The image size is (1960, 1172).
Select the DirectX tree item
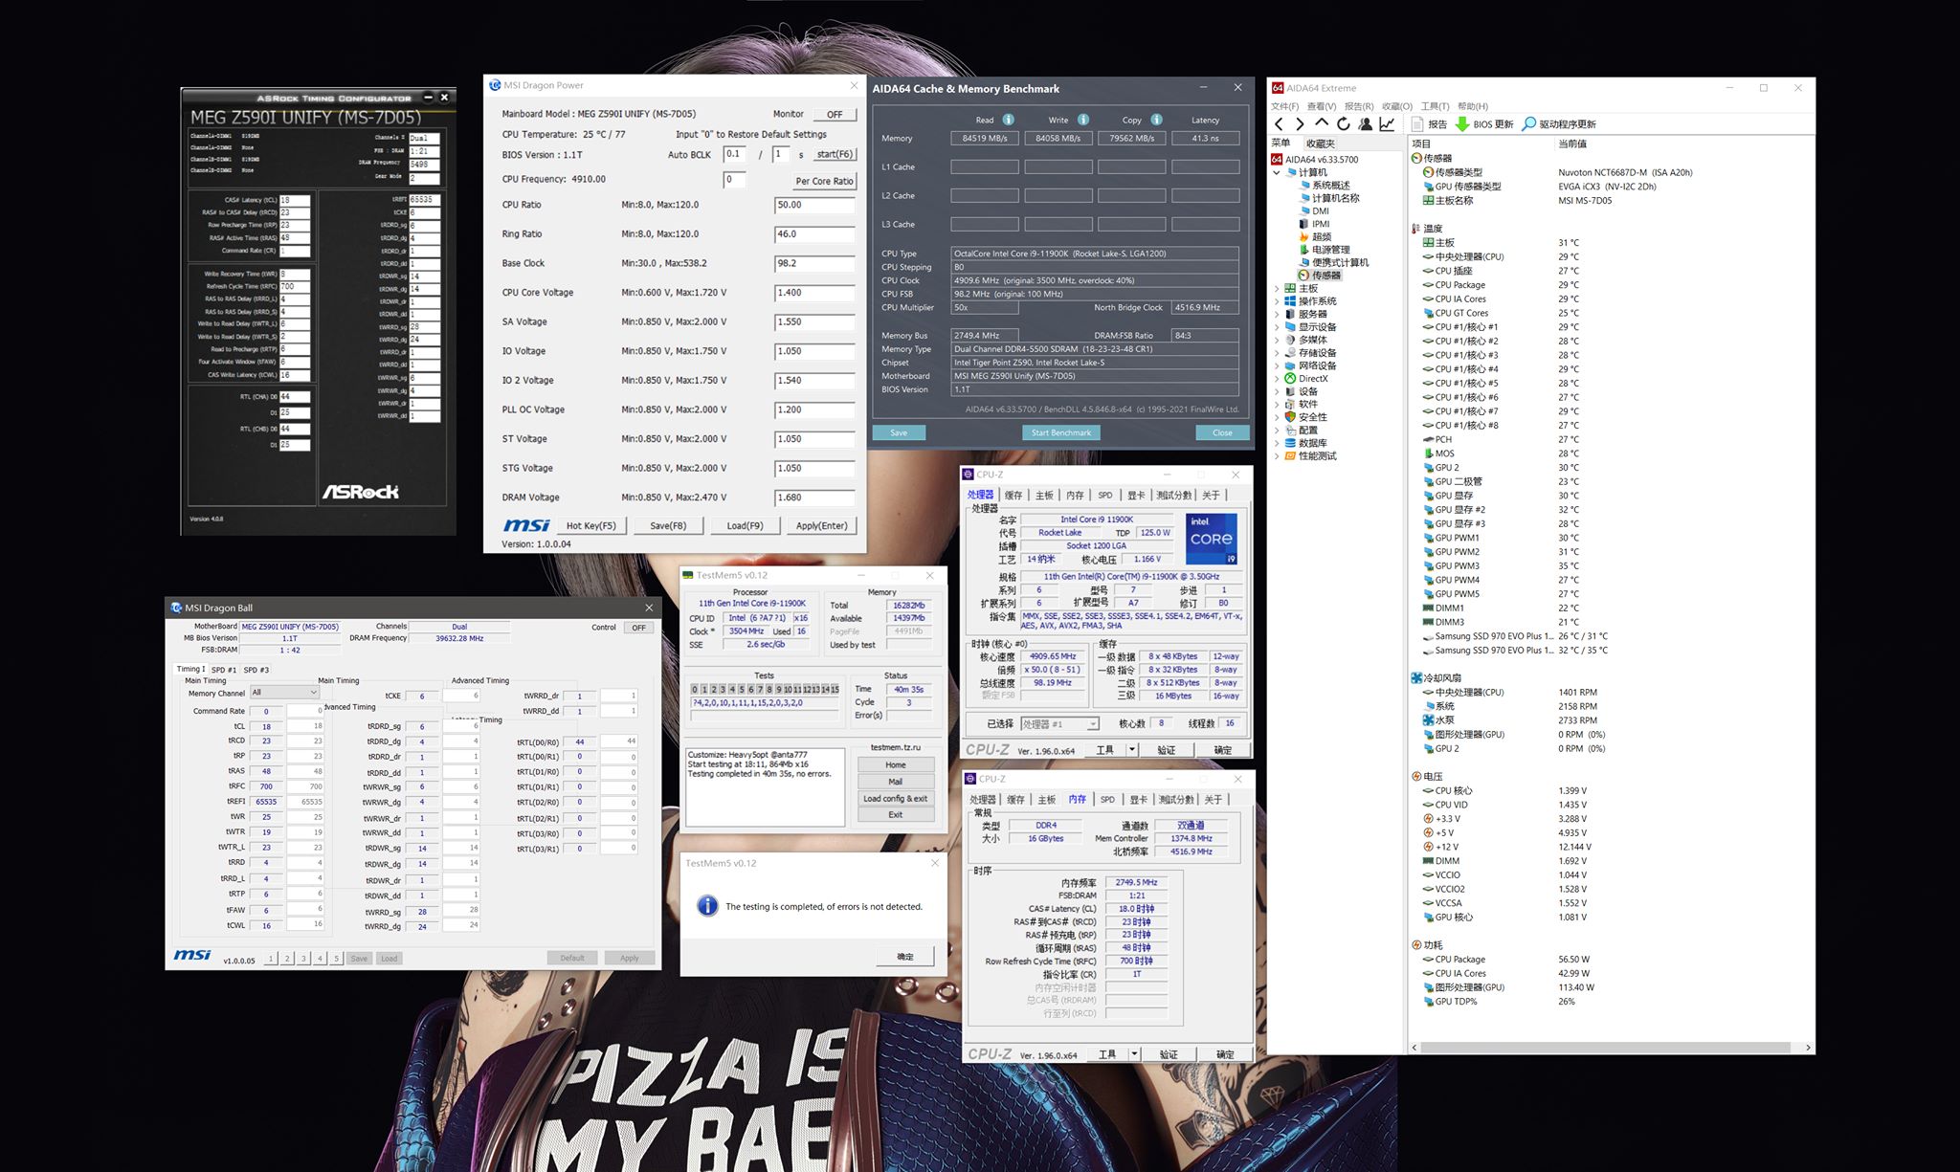click(1305, 379)
